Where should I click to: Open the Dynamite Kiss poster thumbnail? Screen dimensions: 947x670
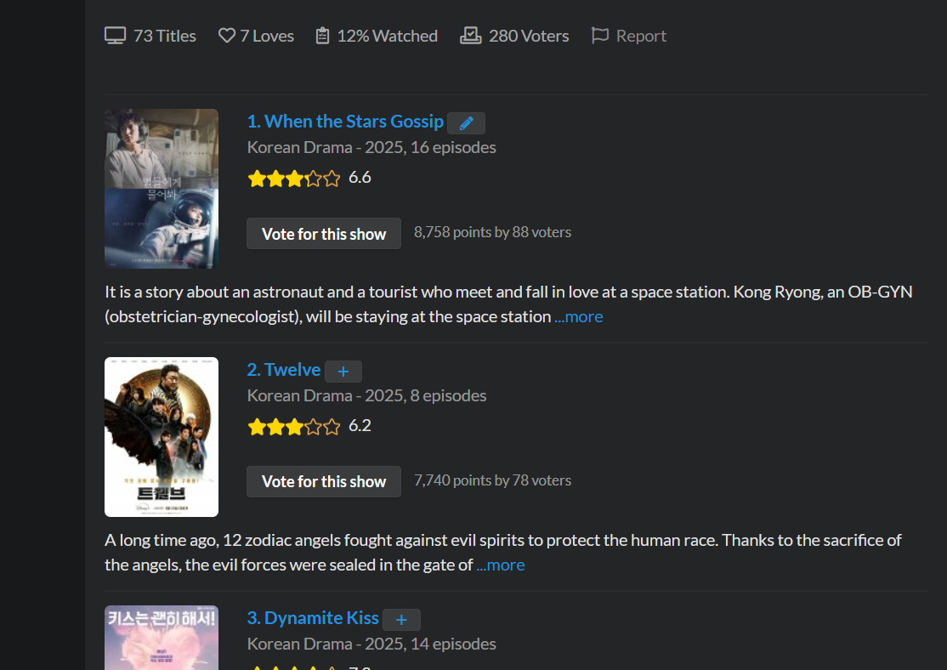pyautogui.click(x=162, y=638)
